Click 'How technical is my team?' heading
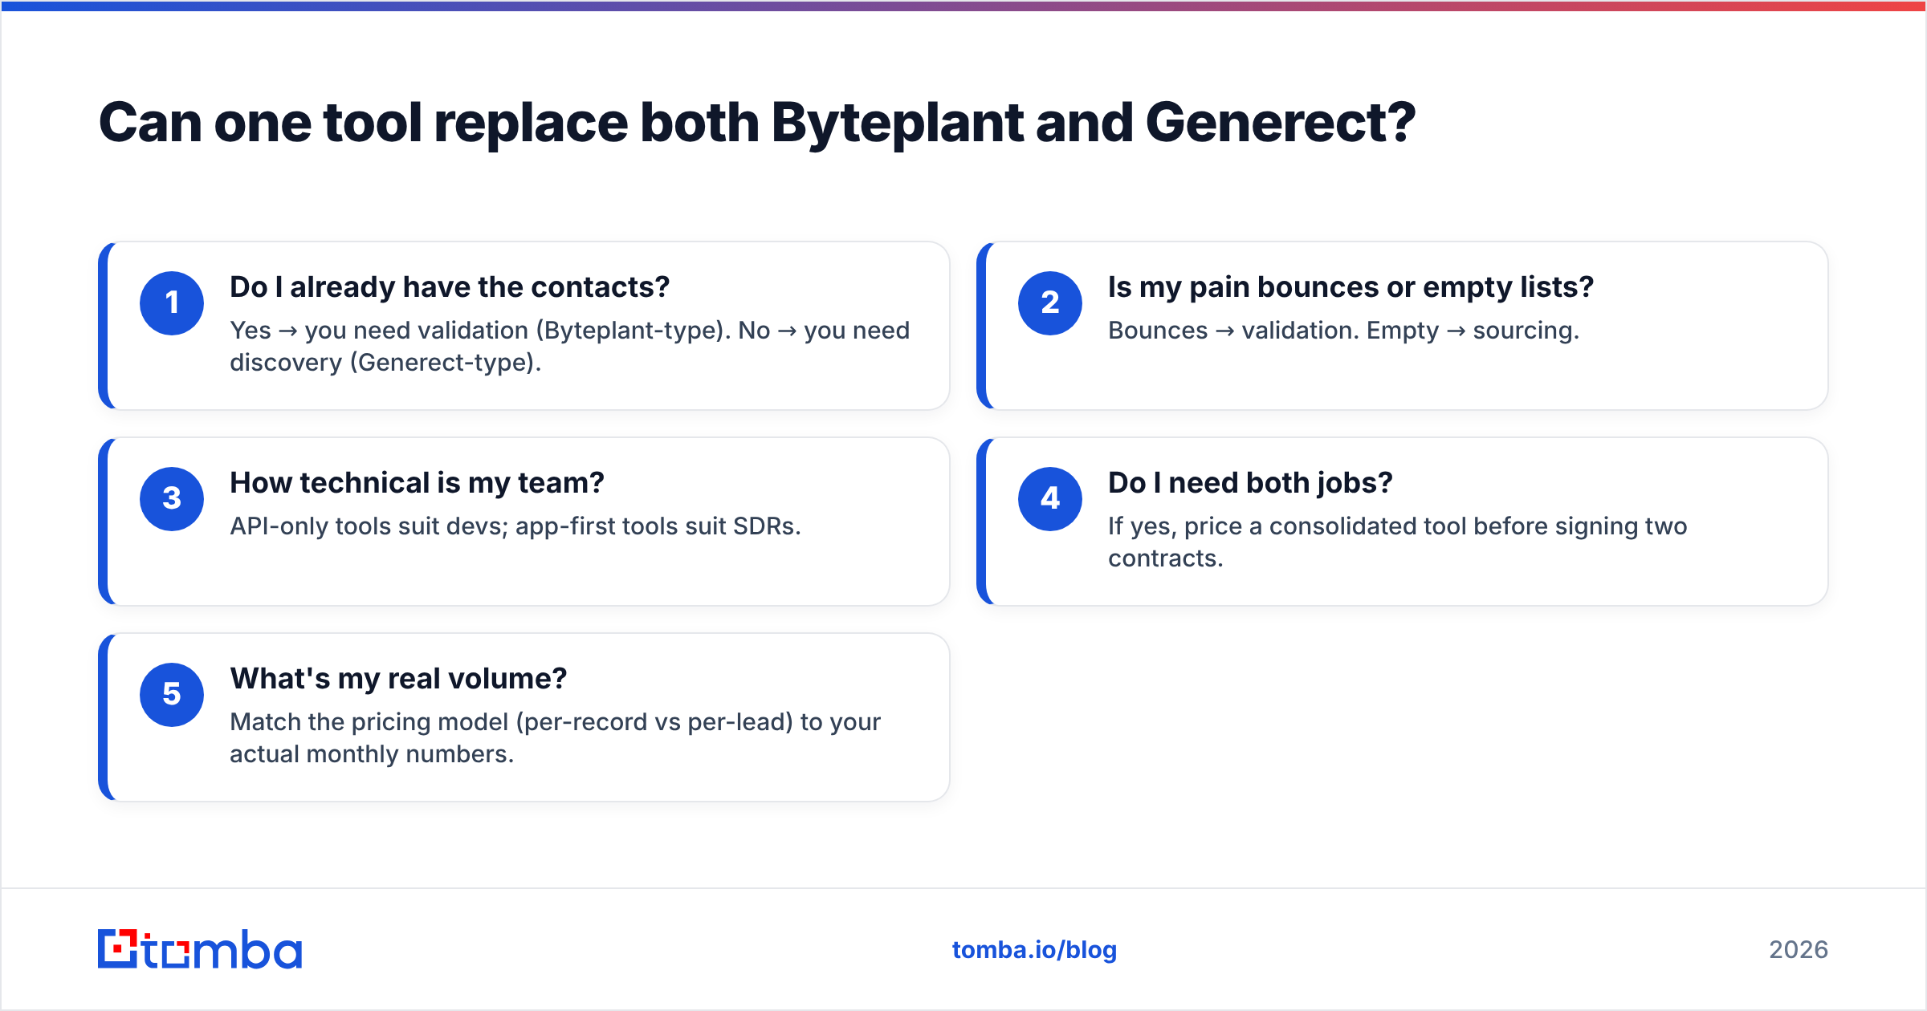Image resolution: width=1927 pixels, height=1011 pixels. click(x=417, y=483)
